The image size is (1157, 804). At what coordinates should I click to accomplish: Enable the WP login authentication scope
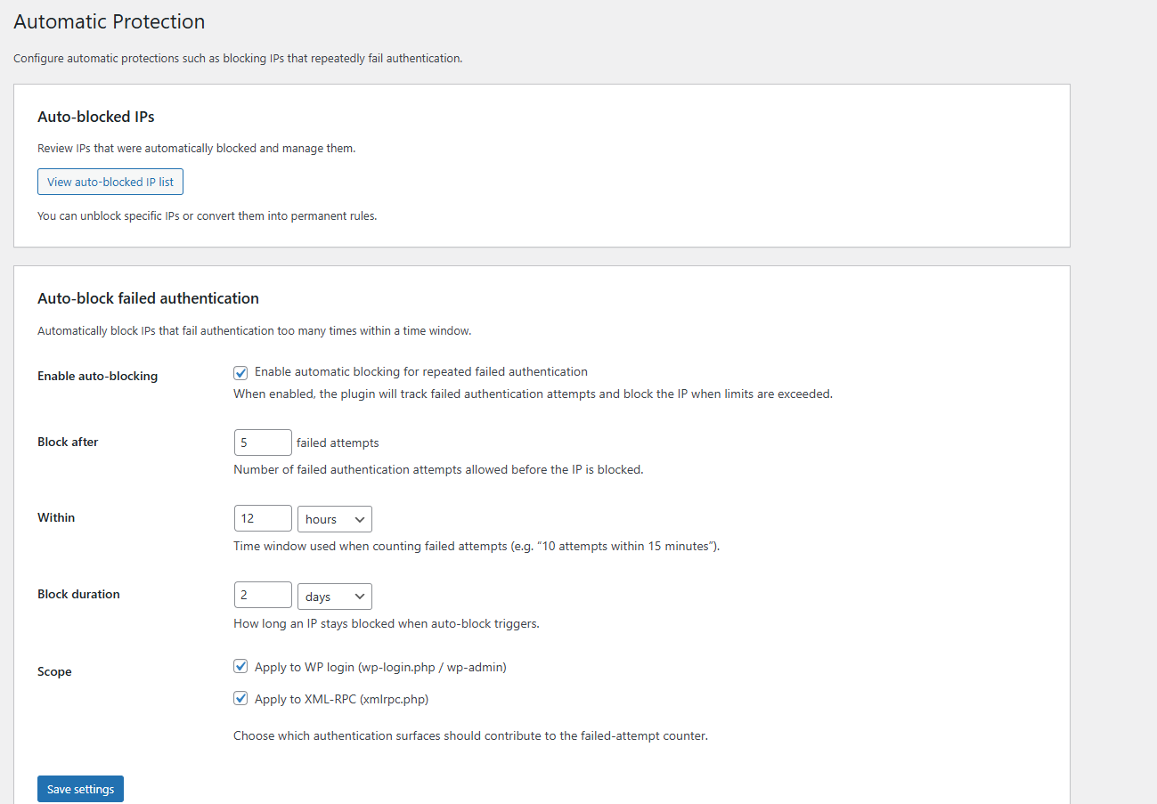point(240,665)
